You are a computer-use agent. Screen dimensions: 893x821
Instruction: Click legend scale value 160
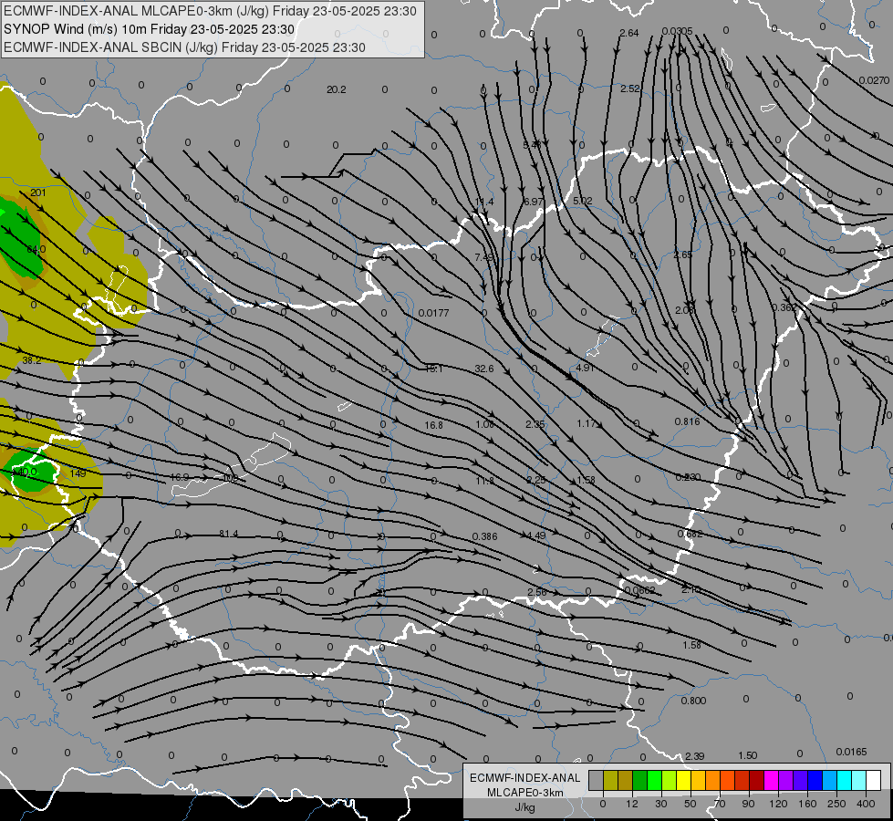pyautogui.click(x=807, y=804)
